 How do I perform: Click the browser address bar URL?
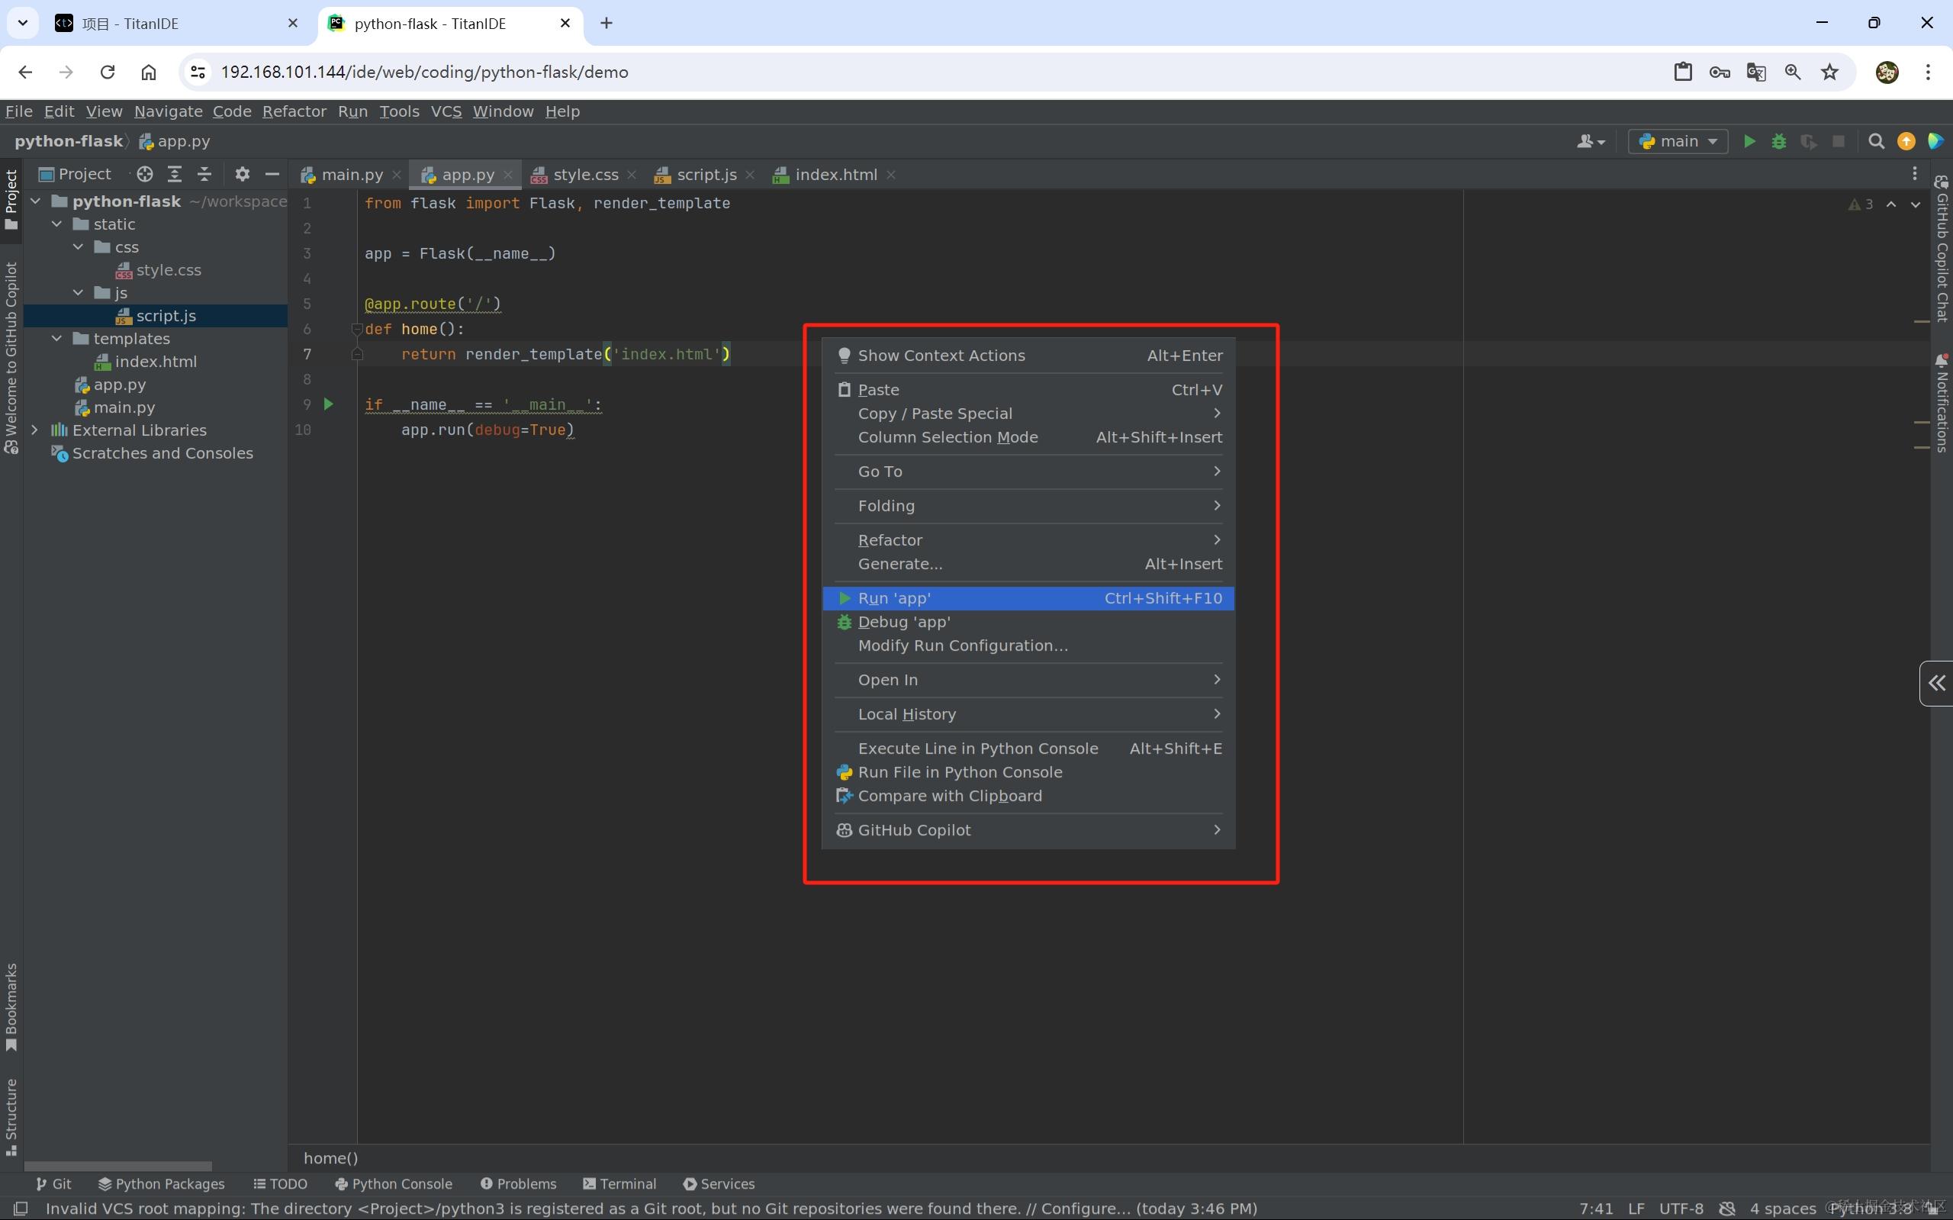[424, 72]
